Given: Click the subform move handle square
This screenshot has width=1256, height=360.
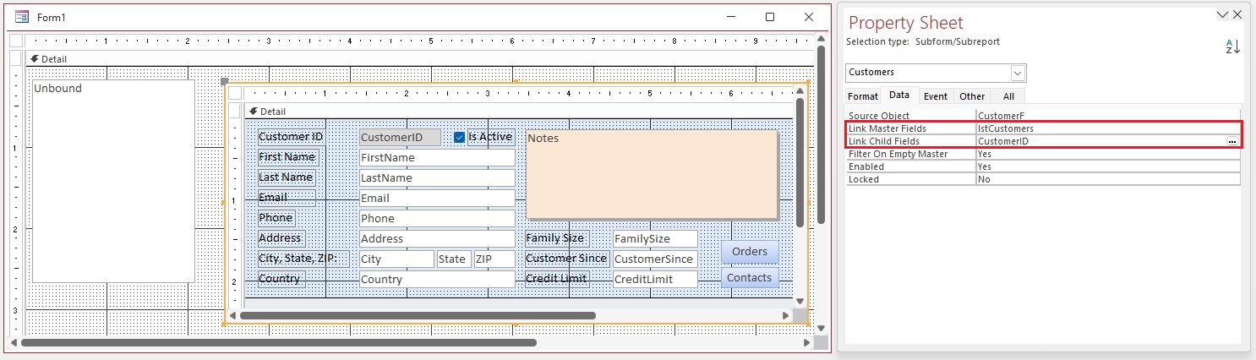Looking at the screenshot, I should (x=225, y=82).
